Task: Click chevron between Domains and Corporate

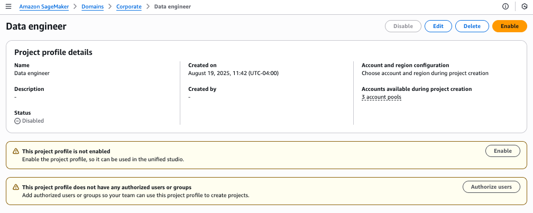Action: pos(110,6)
